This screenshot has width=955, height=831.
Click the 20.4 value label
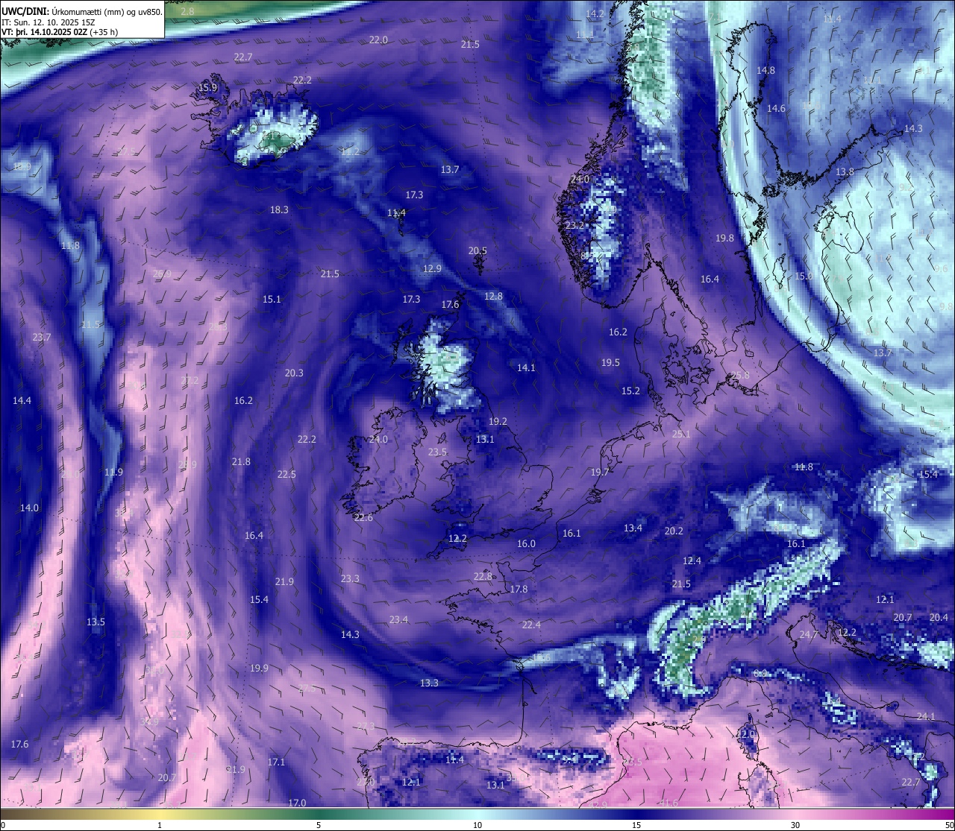pyautogui.click(x=939, y=617)
